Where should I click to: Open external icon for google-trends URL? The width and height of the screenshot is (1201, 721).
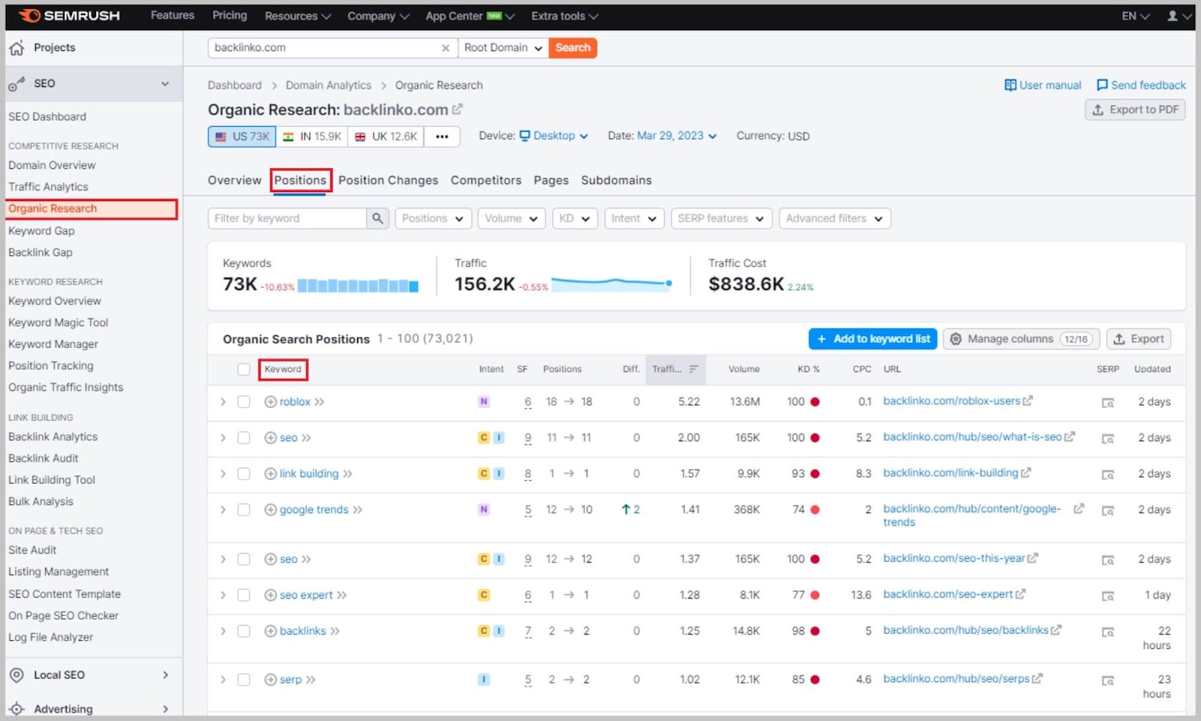pos(1079,509)
